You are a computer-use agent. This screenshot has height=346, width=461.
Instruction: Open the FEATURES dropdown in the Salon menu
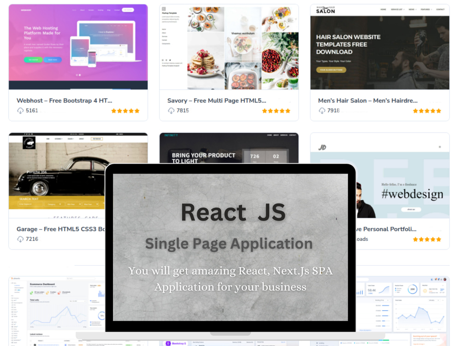426,9
